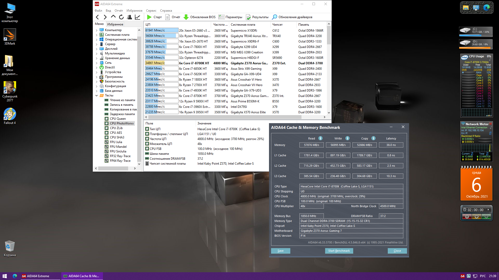Open the driver updates magnifier icon
Screen dimensions: 499x280
(274, 17)
